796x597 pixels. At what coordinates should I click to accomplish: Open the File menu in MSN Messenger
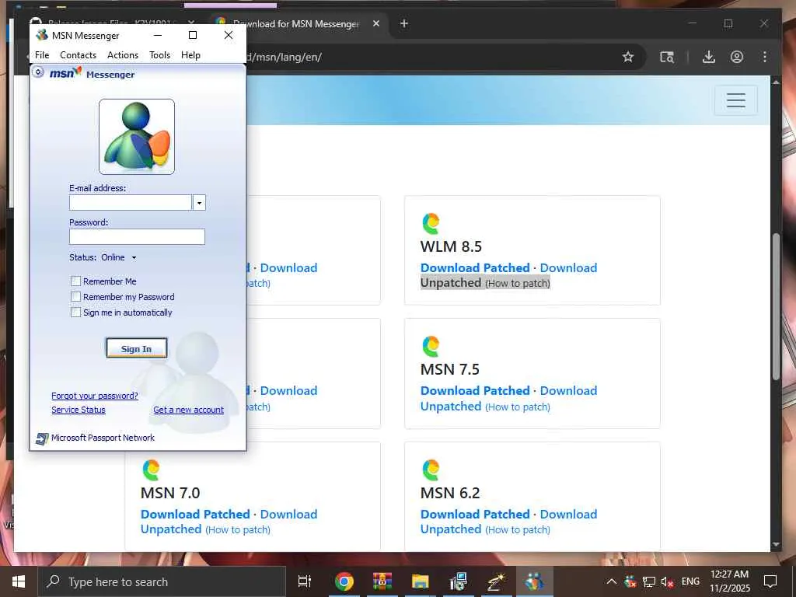(42, 55)
